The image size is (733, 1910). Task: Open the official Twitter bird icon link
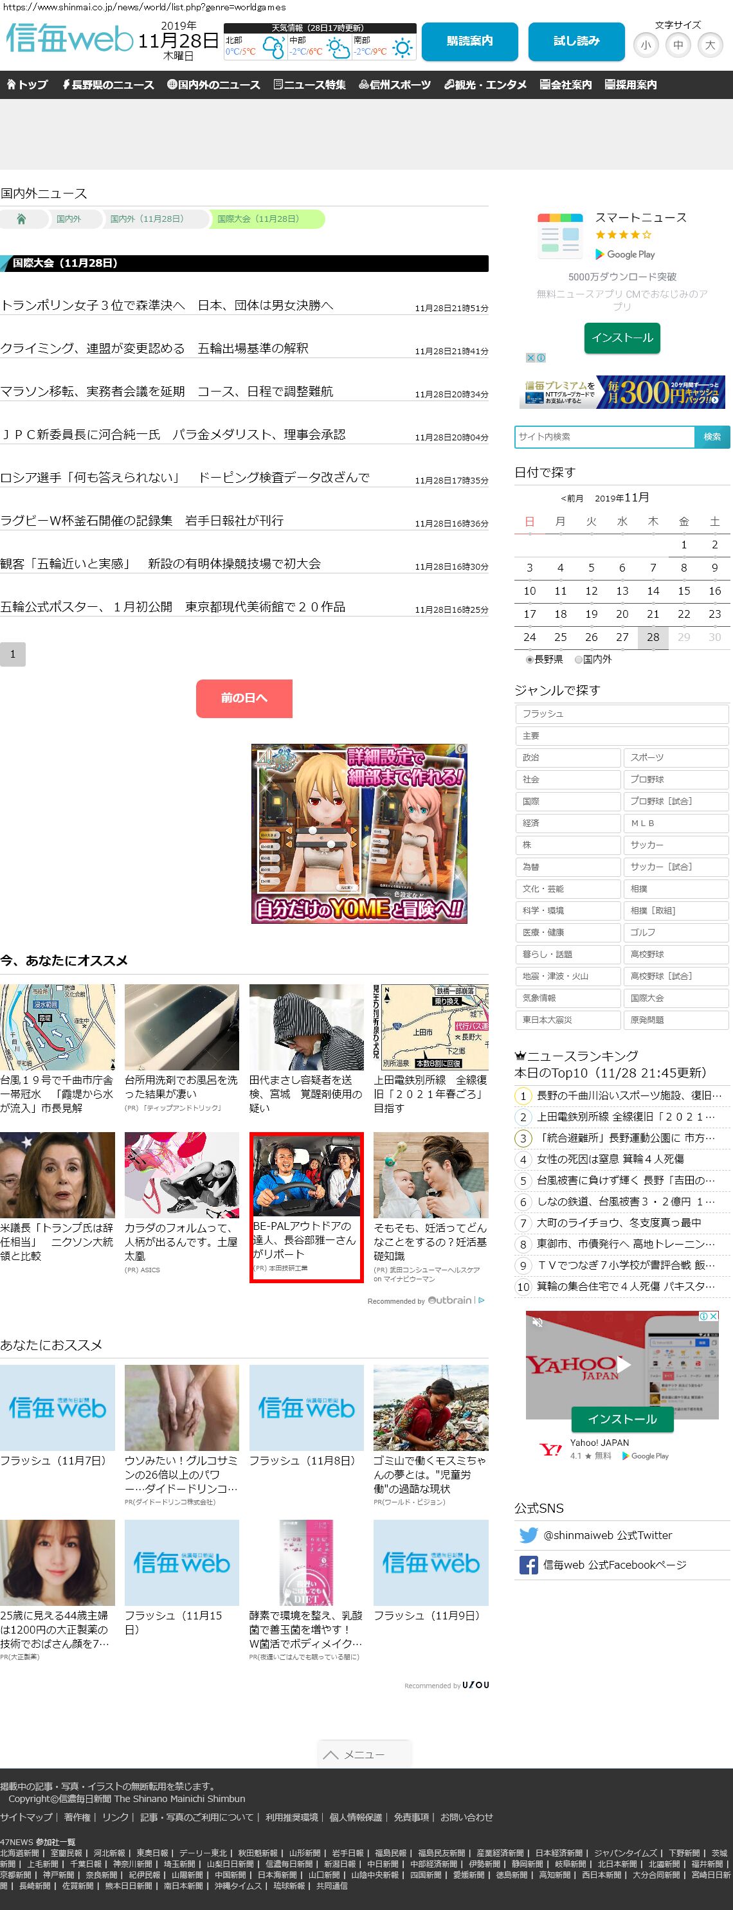tap(529, 1535)
